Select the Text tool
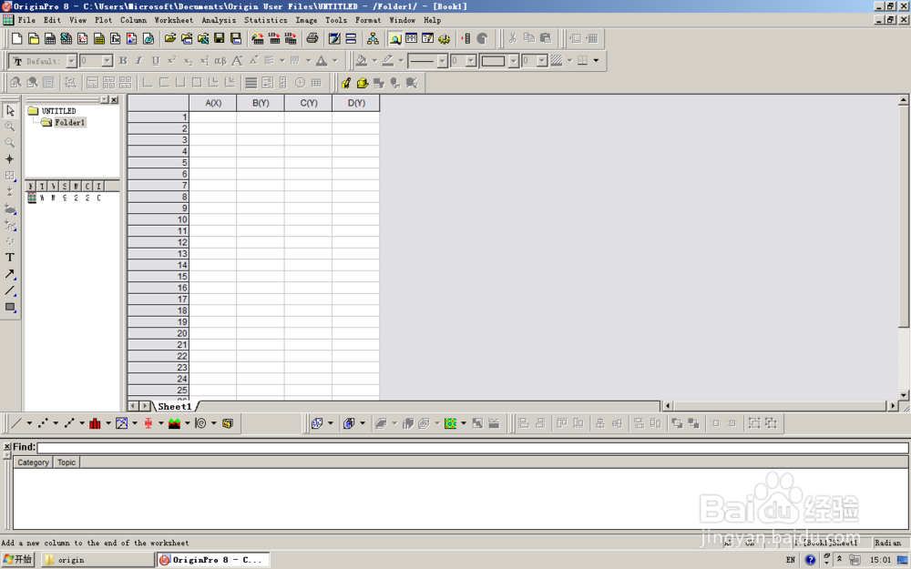 pos(10,258)
